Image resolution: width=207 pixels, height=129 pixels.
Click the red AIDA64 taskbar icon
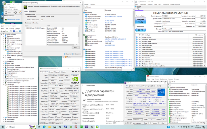pyautogui.click(x=76, y=127)
